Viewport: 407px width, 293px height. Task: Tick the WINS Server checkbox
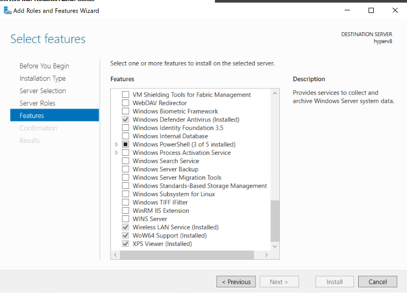tap(126, 218)
